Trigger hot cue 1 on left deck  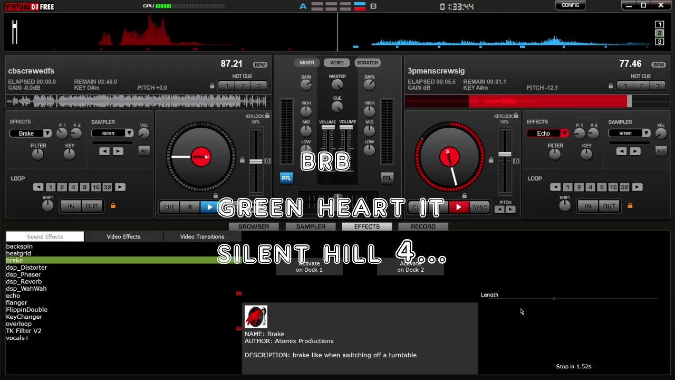coord(227,86)
